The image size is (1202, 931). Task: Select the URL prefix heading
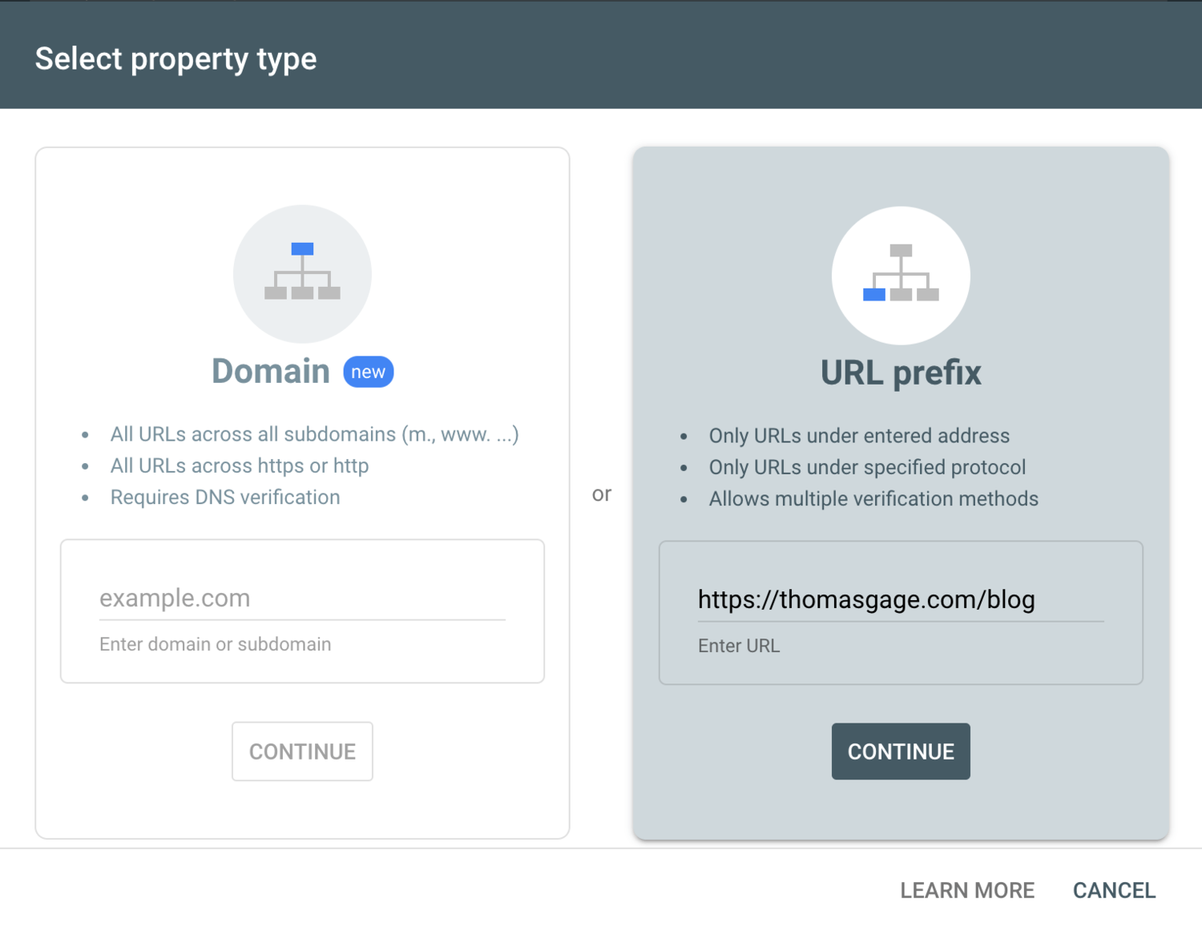pyautogui.click(x=901, y=373)
